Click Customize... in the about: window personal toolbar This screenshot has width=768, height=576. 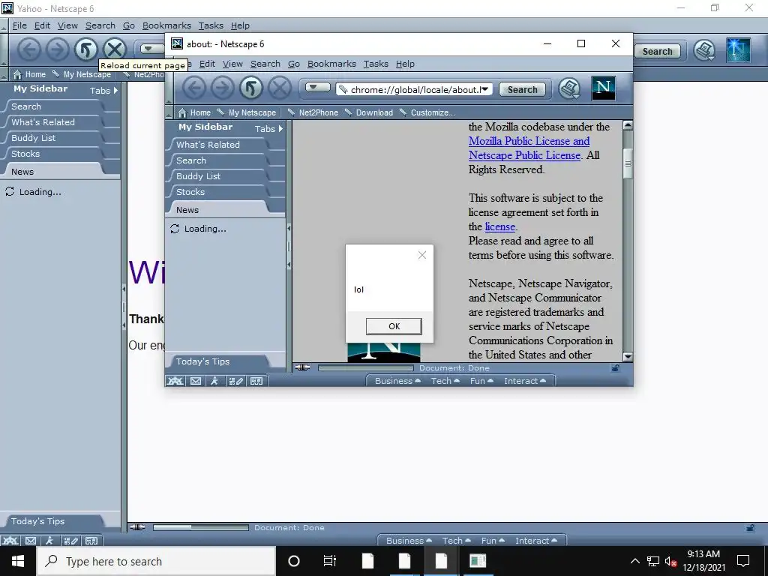pyautogui.click(x=427, y=112)
